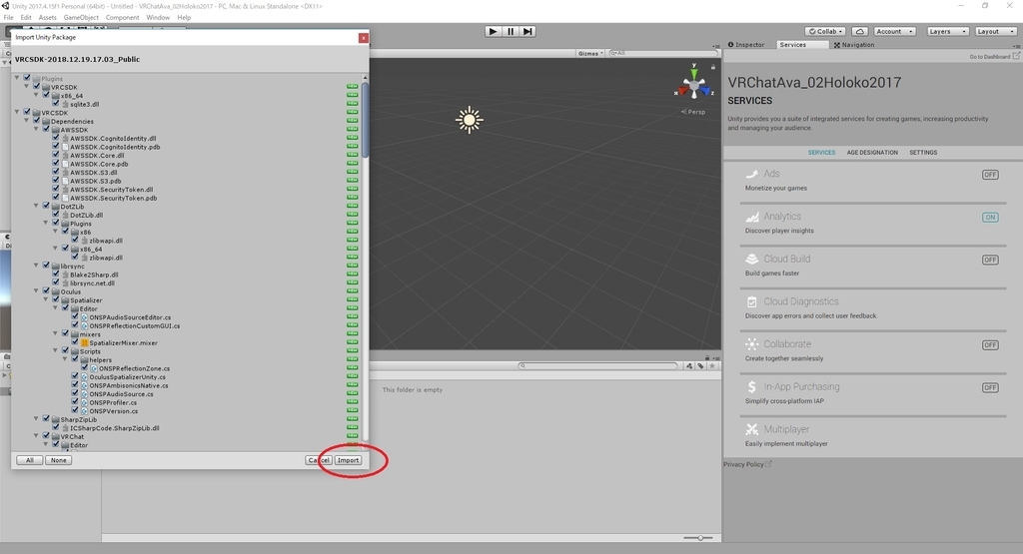Switch to the Inspector tab

(746, 45)
